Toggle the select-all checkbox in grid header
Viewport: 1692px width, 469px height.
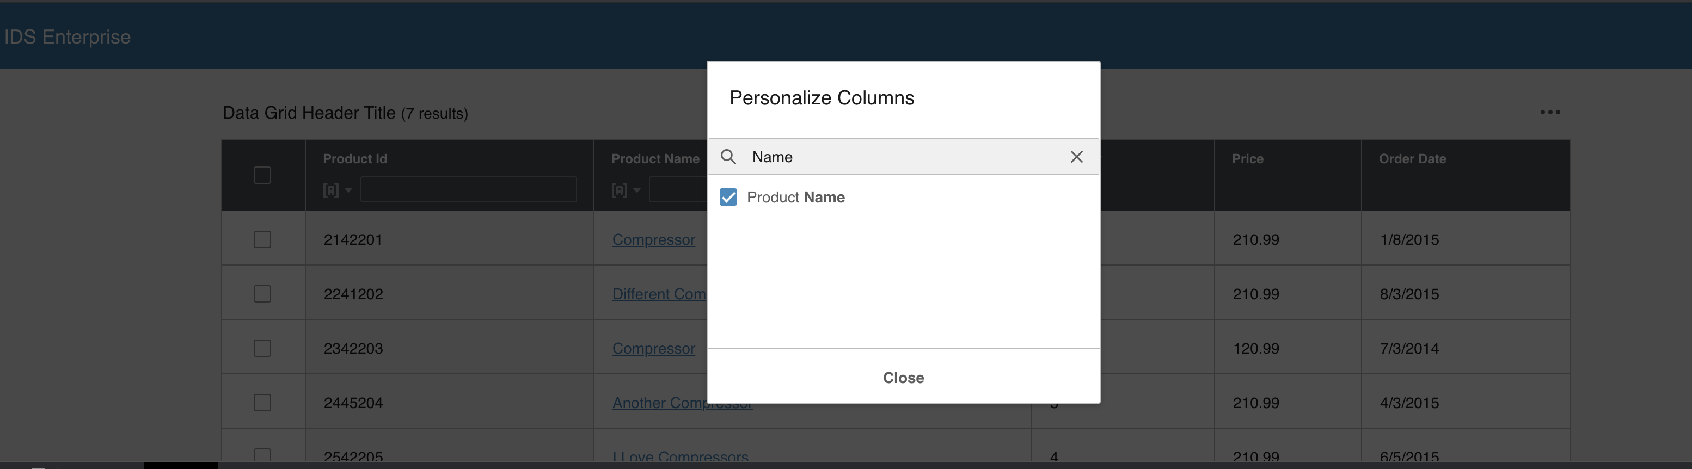click(x=262, y=175)
